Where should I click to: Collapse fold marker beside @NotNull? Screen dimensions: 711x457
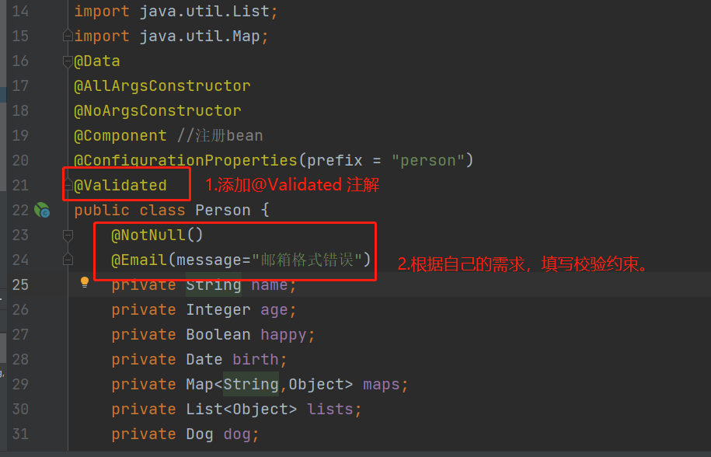68,235
